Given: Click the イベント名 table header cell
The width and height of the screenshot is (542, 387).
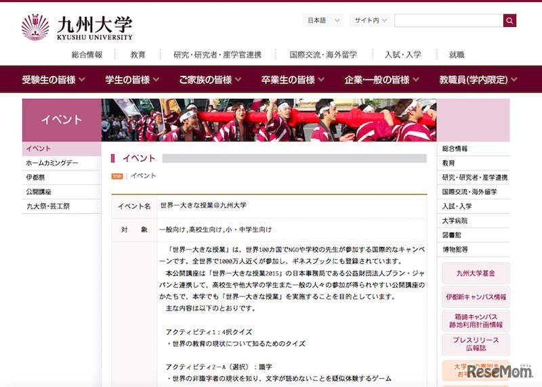Looking at the screenshot, I should pos(134,206).
